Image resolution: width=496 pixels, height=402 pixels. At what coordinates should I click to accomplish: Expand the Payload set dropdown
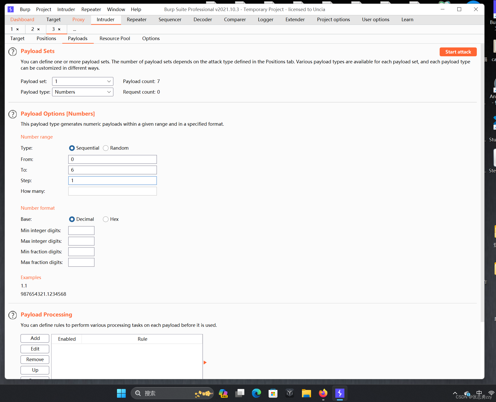pos(109,82)
